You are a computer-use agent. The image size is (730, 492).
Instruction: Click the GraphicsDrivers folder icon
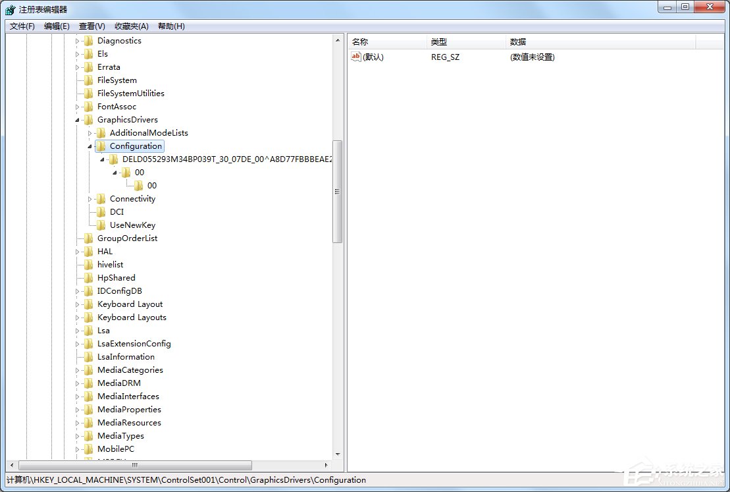click(88, 120)
